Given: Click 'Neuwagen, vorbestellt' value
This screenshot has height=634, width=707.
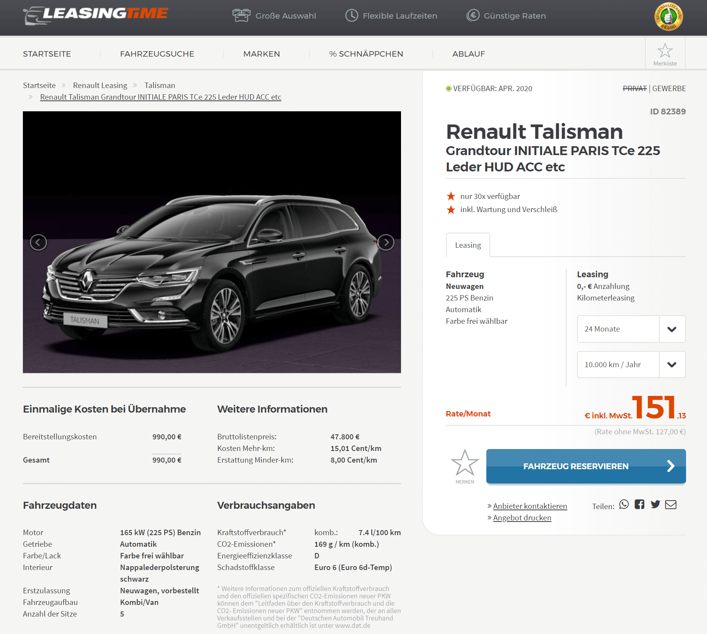Looking at the screenshot, I should (159, 591).
